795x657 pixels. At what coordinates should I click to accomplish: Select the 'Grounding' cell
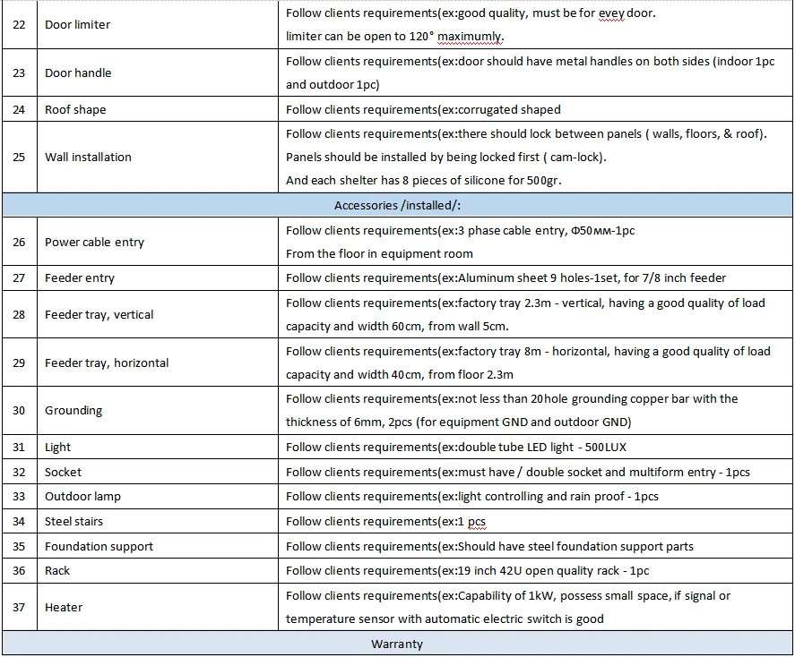point(158,410)
